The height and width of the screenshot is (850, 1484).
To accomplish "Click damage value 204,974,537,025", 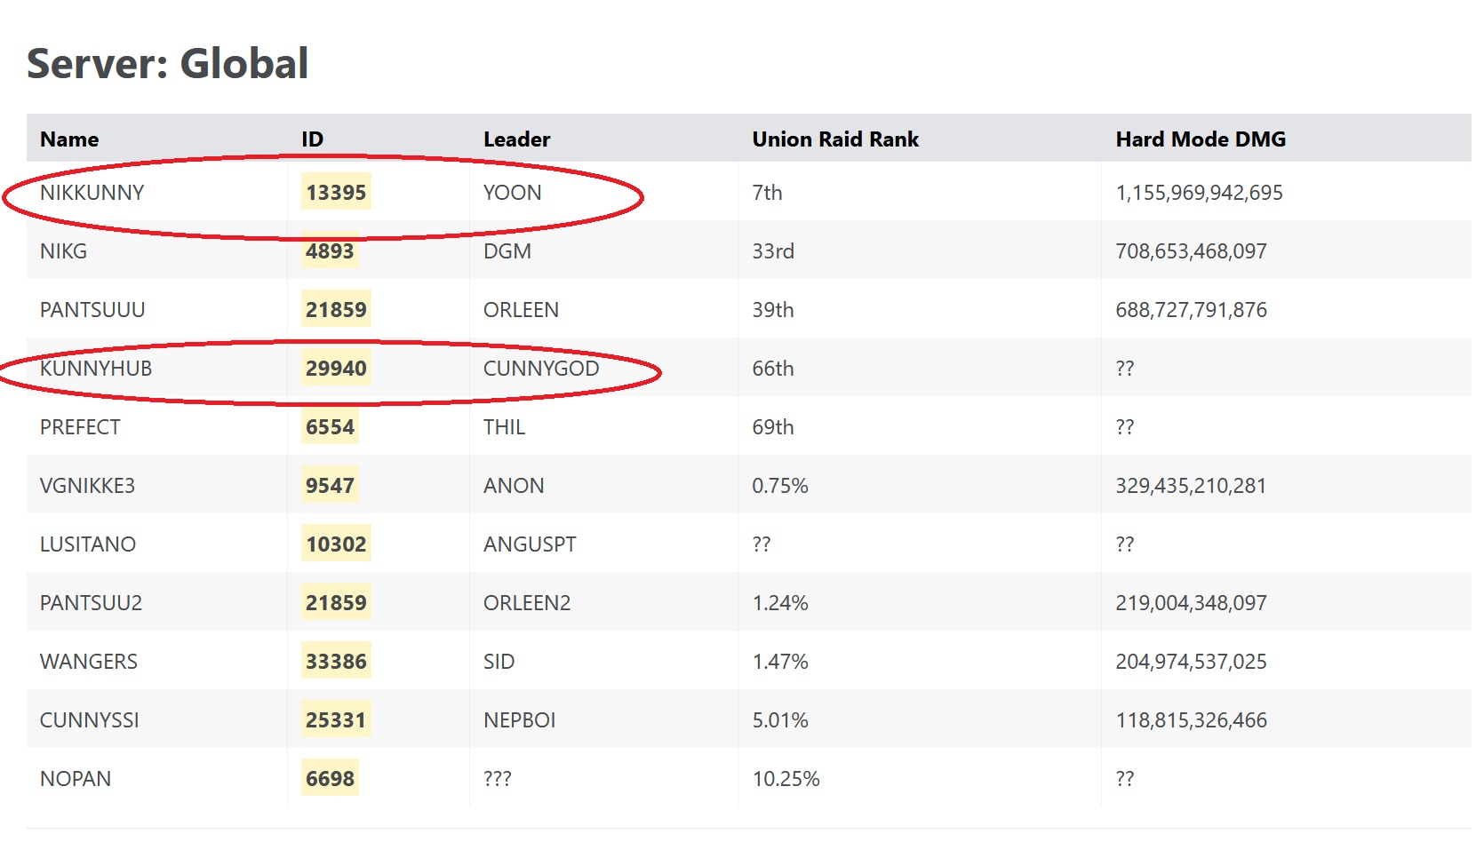I will coord(1191,662).
